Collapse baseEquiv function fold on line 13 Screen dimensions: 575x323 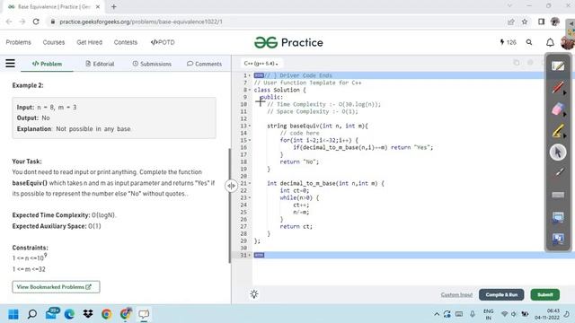[x=250, y=126]
